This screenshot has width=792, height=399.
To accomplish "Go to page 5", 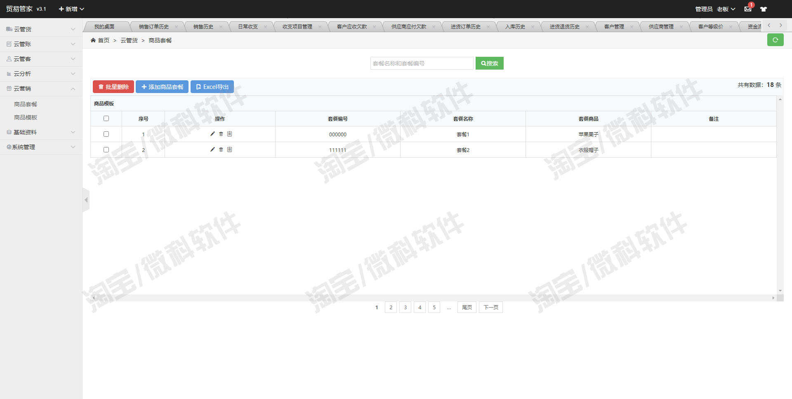I will [x=434, y=307].
